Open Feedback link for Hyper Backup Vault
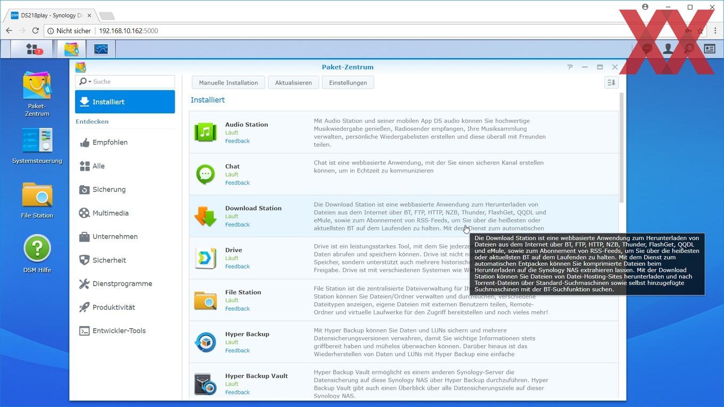The width and height of the screenshot is (724, 407). 237,392
